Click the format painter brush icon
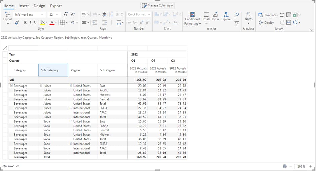316x171 pixels. (17, 23)
